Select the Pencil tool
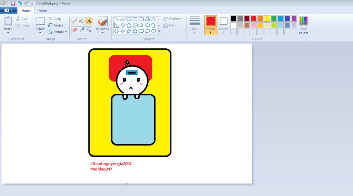353x196 pixels. 74,21
